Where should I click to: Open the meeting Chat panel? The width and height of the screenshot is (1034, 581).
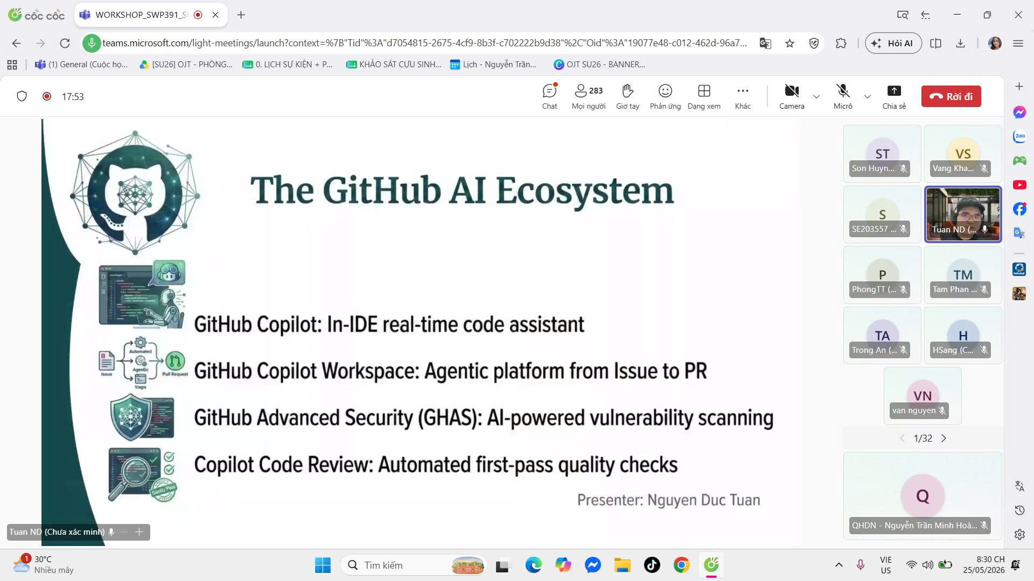tap(549, 97)
